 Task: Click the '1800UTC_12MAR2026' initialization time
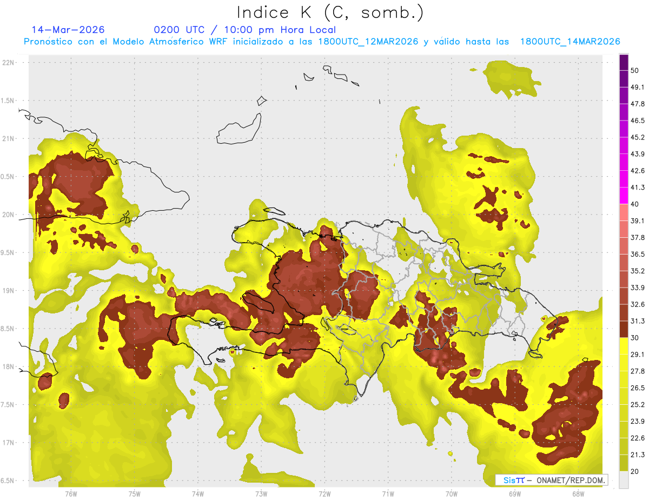368,42
